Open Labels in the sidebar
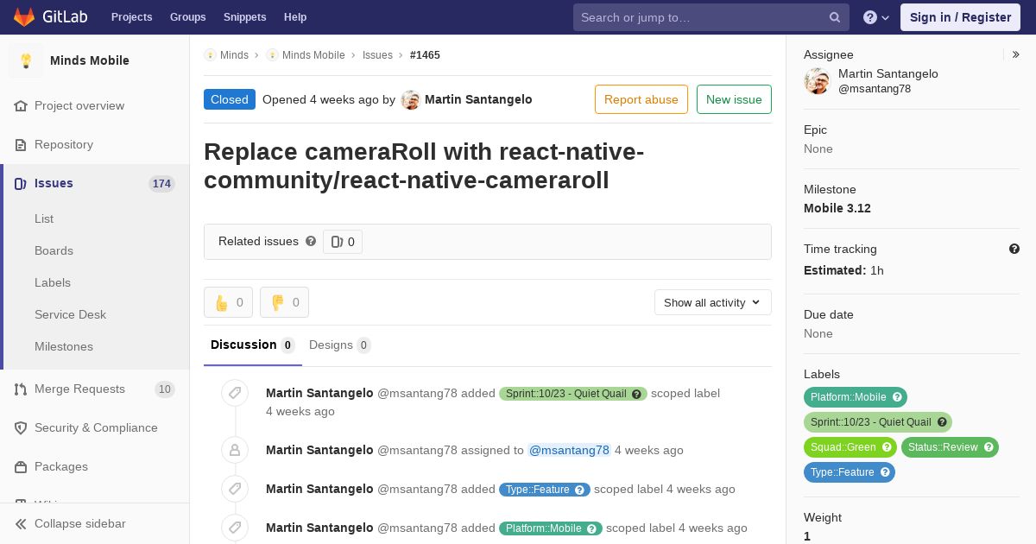 click(x=53, y=282)
